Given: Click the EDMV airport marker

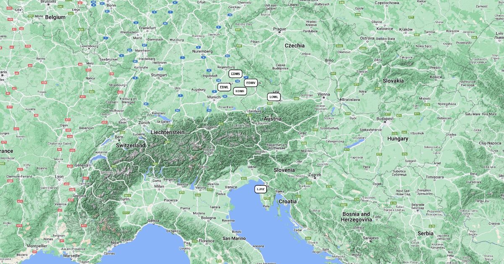Looking at the screenshot, I should (x=251, y=83).
